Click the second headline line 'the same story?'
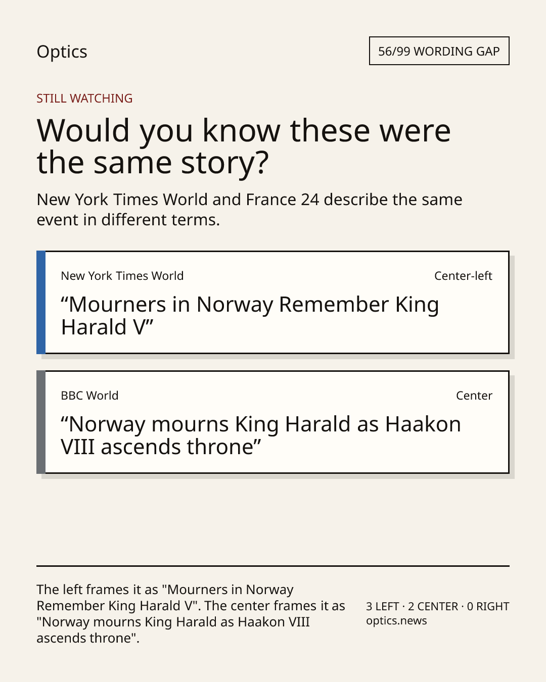 coord(153,163)
